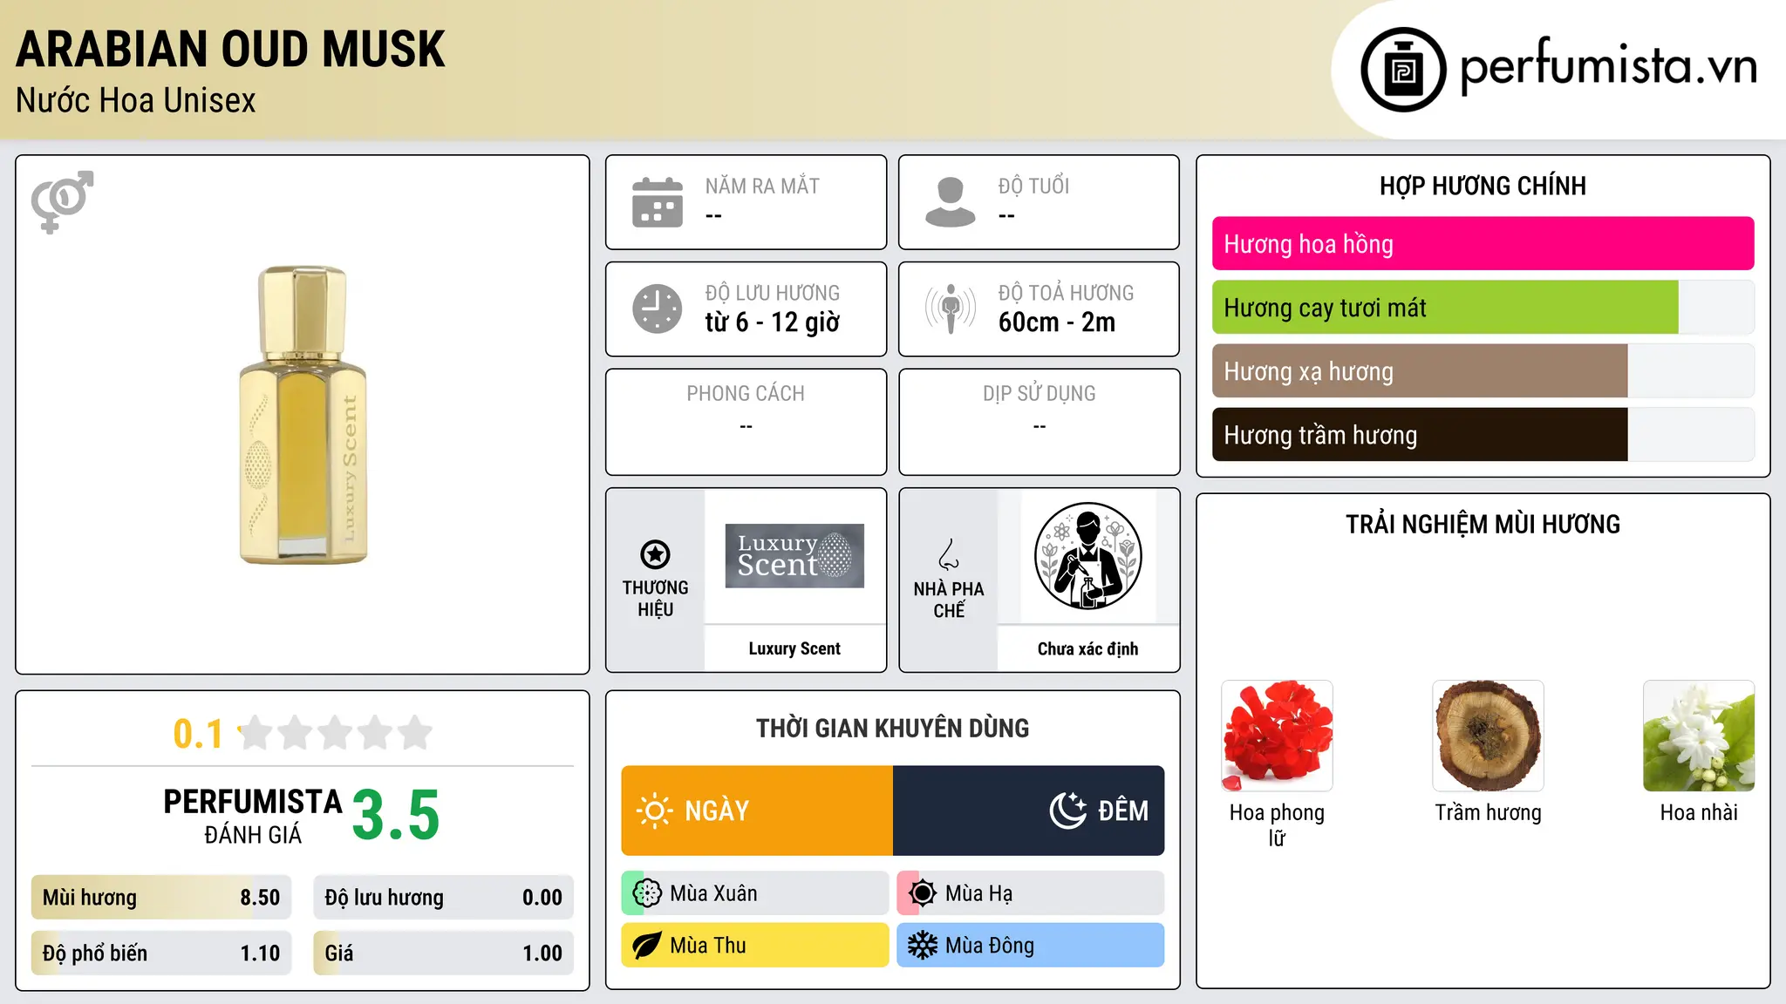
Task: Click the TRẢI NGHIỆM MÙI HƯƠNG heading
Action: (x=1483, y=524)
